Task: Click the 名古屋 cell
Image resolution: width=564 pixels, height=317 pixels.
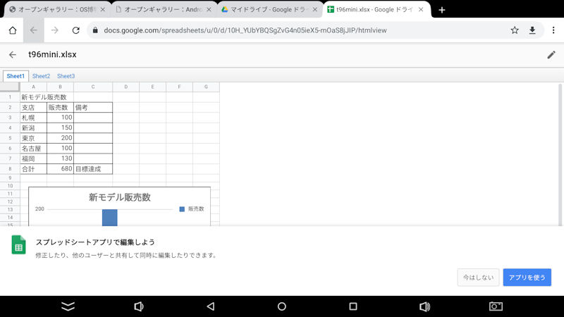Action: coord(33,149)
